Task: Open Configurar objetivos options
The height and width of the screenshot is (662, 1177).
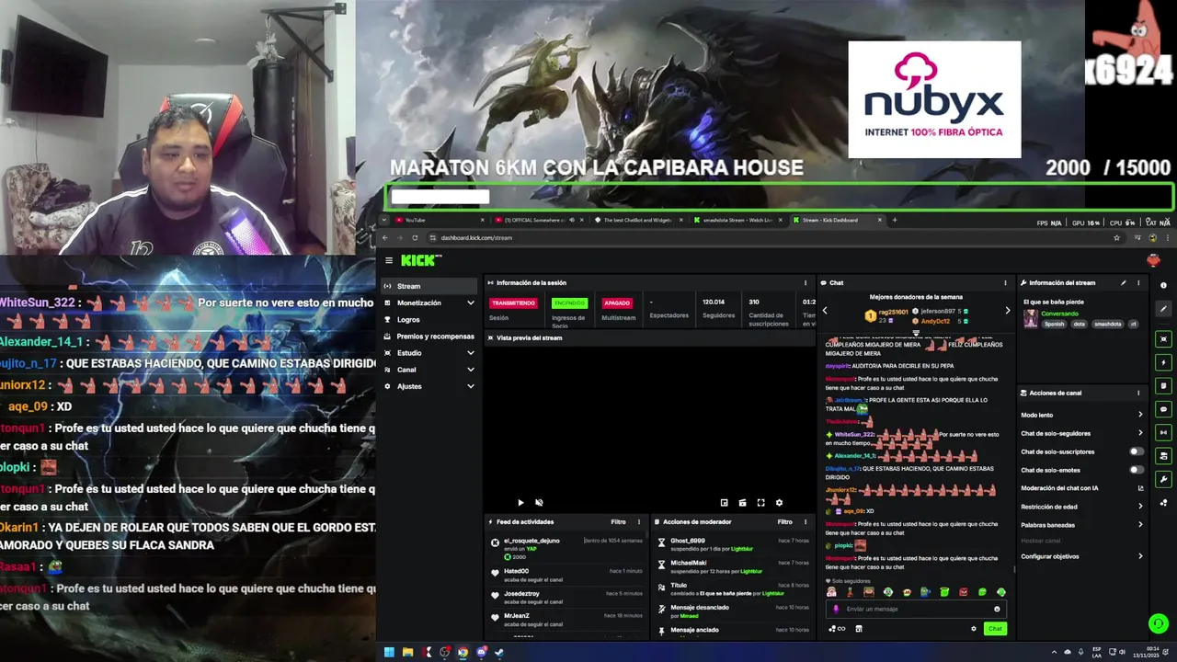Action: (x=1082, y=556)
